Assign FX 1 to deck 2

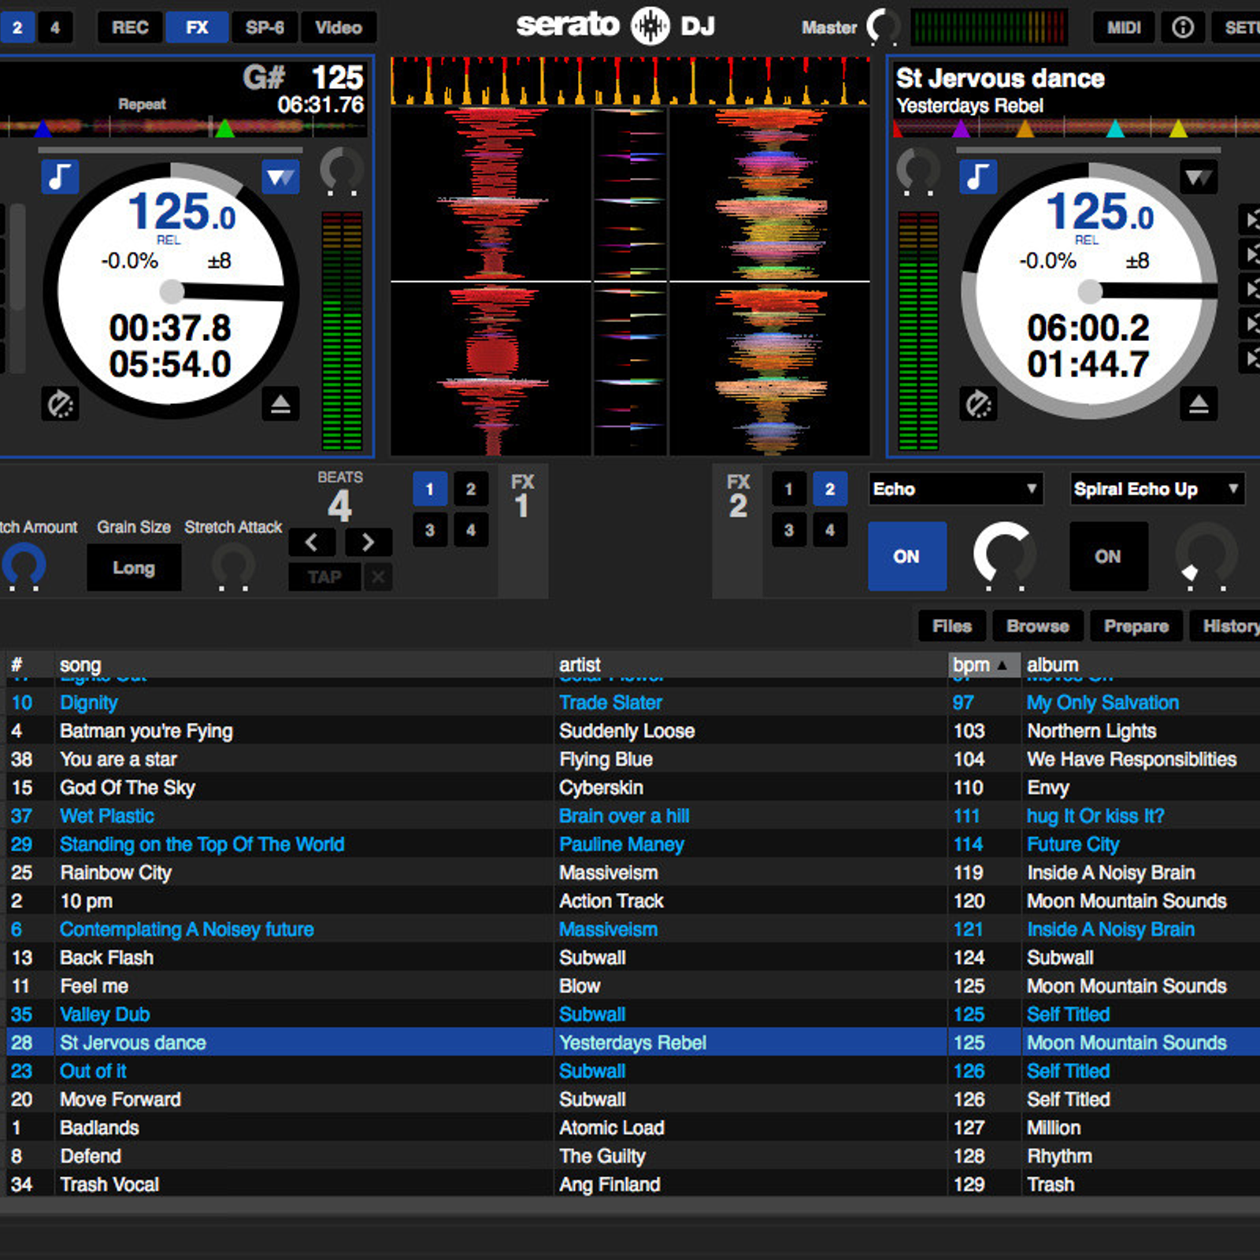click(x=471, y=489)
